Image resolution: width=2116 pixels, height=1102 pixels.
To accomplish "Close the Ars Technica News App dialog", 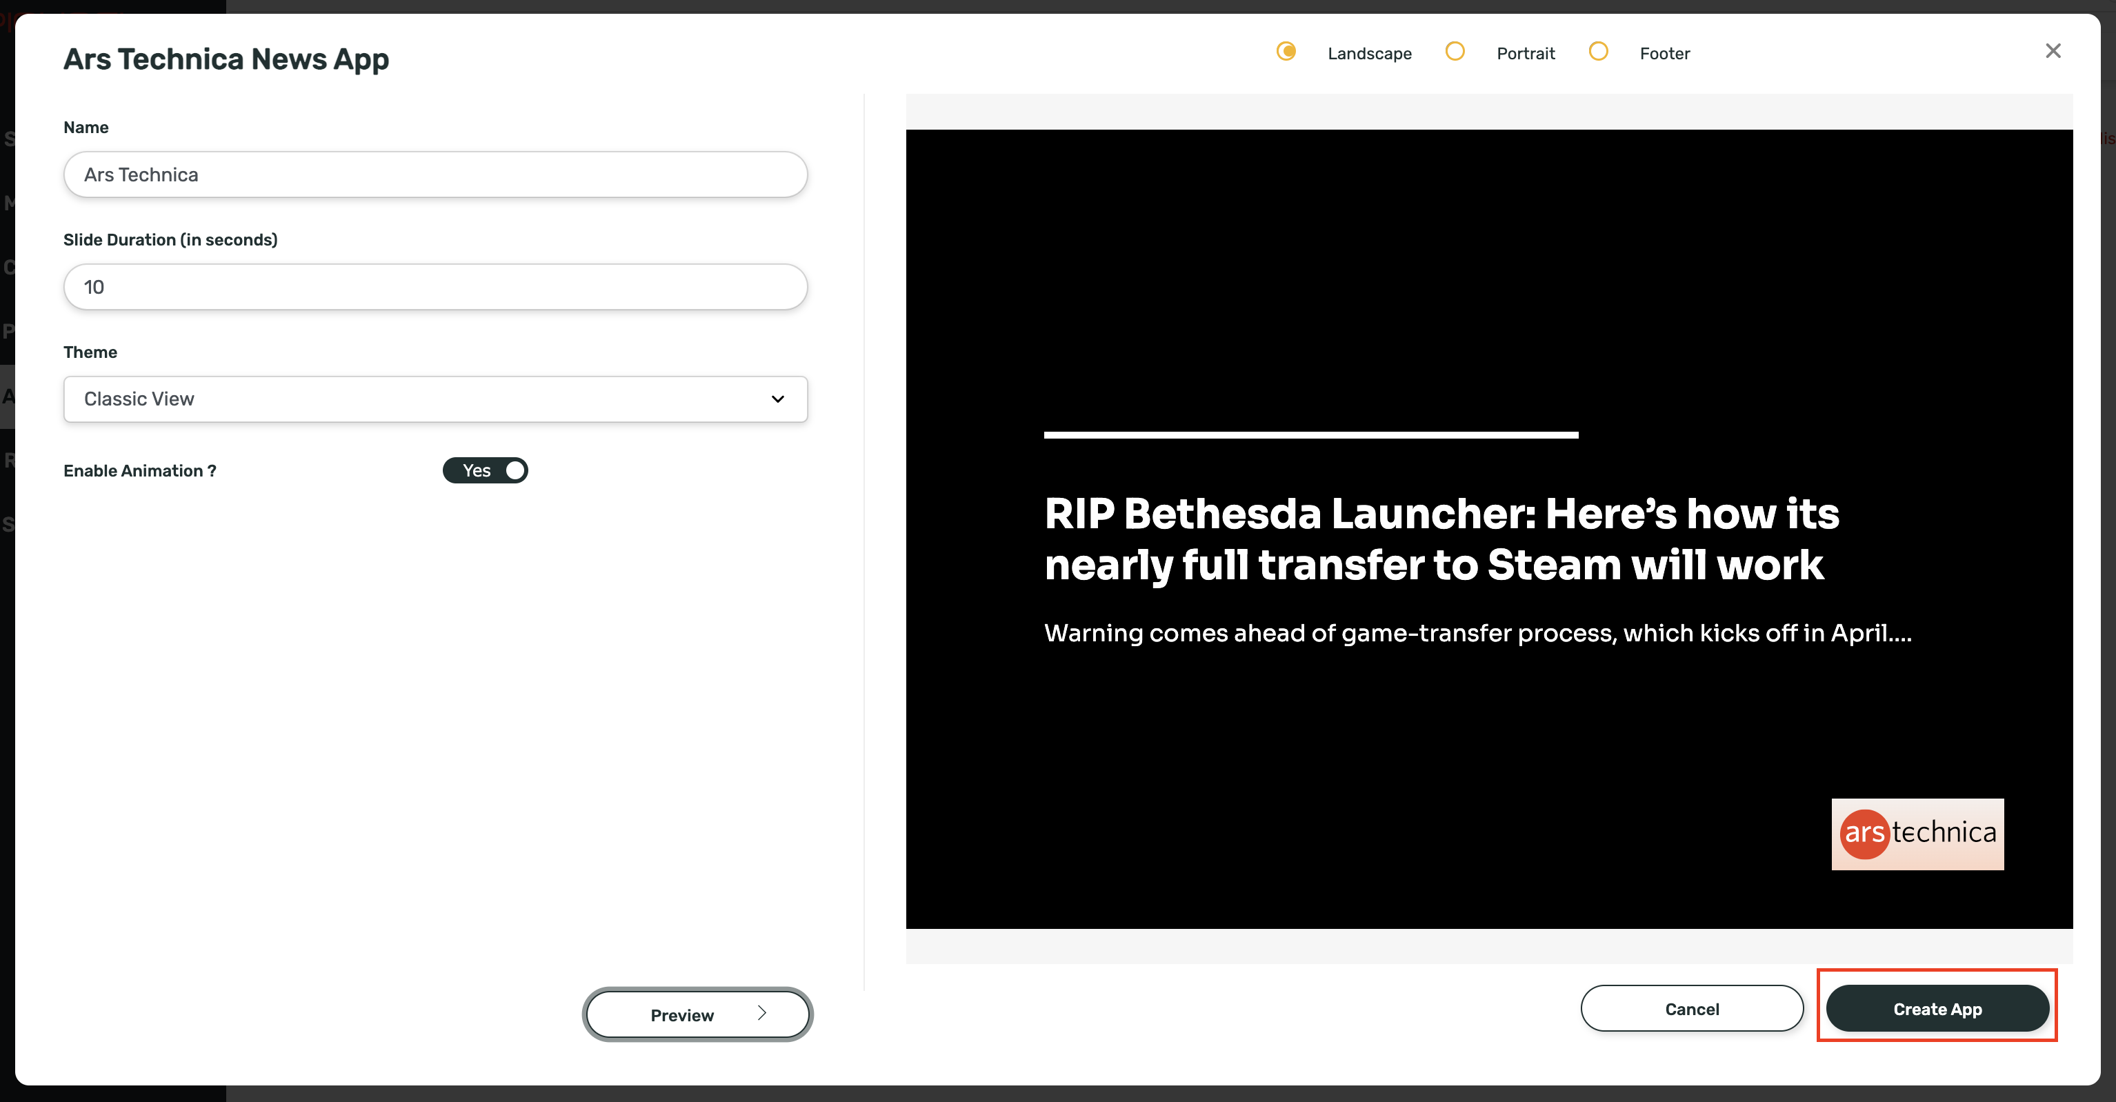I will (2053, 51).
